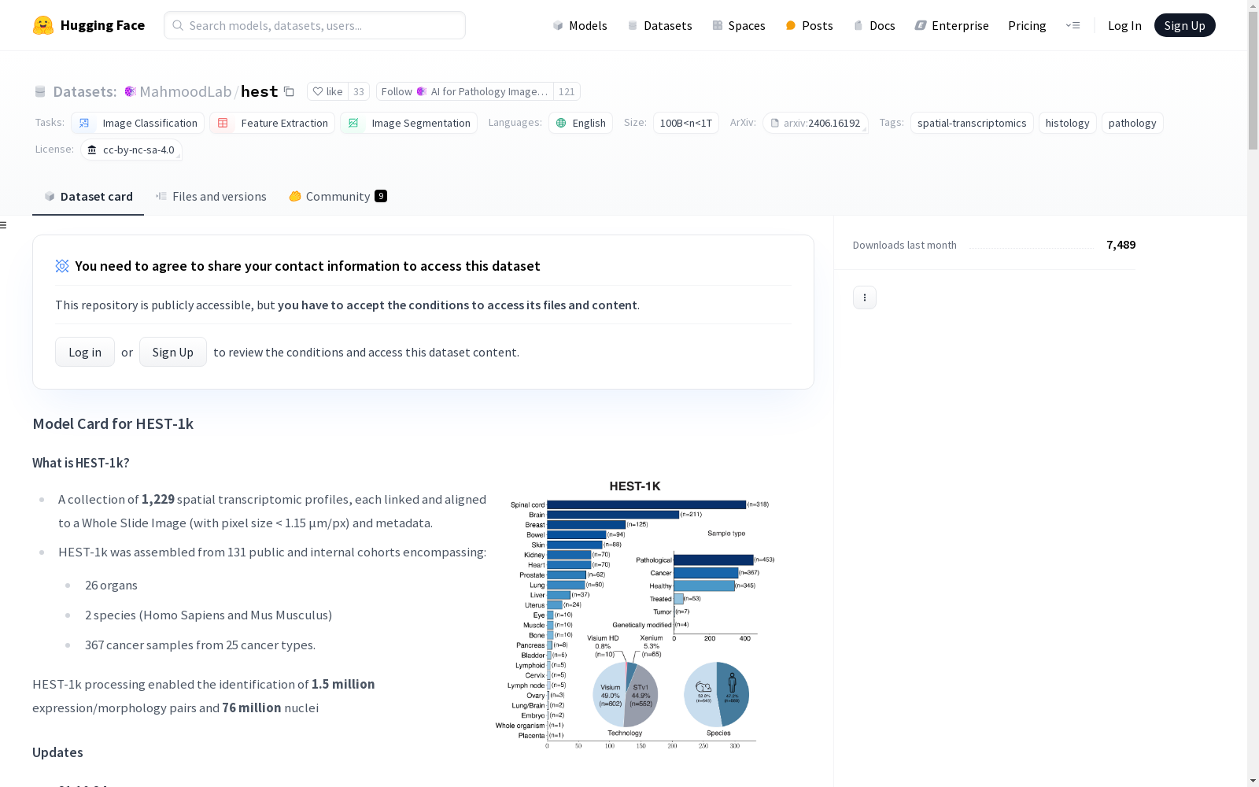Image resolution: width=1259 pixels, height=787 pixels.
Task: Click '367 cancer samples from 25 cancer types.'
Action: click(200, 645)
